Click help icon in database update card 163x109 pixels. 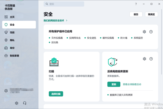coord(151,59)
